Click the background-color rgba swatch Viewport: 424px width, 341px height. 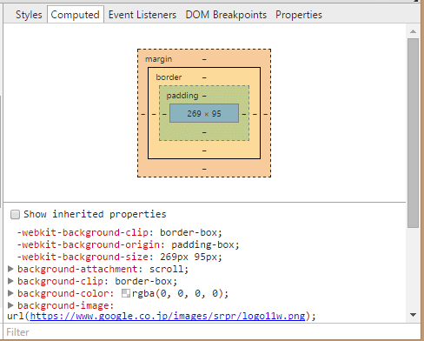pos(126,293)
